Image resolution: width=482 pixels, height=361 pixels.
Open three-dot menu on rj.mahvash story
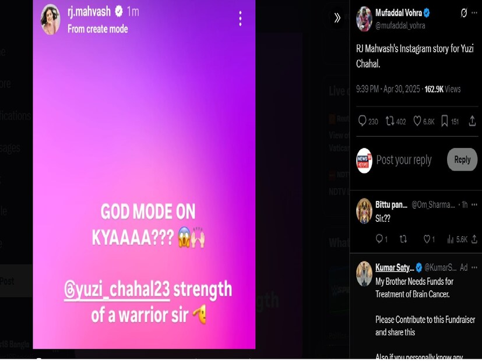(x=240, y=19)
